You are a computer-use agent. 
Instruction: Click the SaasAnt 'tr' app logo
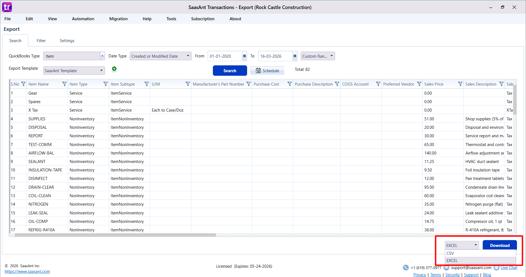pyautogui.click(x=7, y=7)
